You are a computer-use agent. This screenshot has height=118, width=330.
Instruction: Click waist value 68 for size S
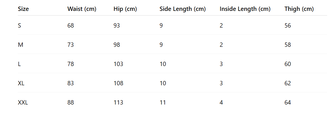click(71, 26)
